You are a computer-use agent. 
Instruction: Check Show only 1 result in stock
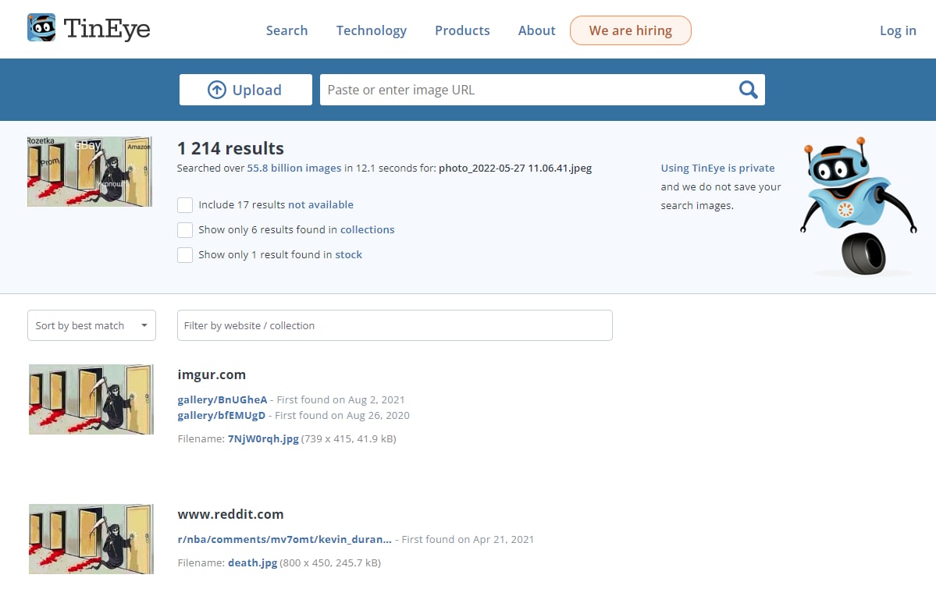tap(185, 255)
